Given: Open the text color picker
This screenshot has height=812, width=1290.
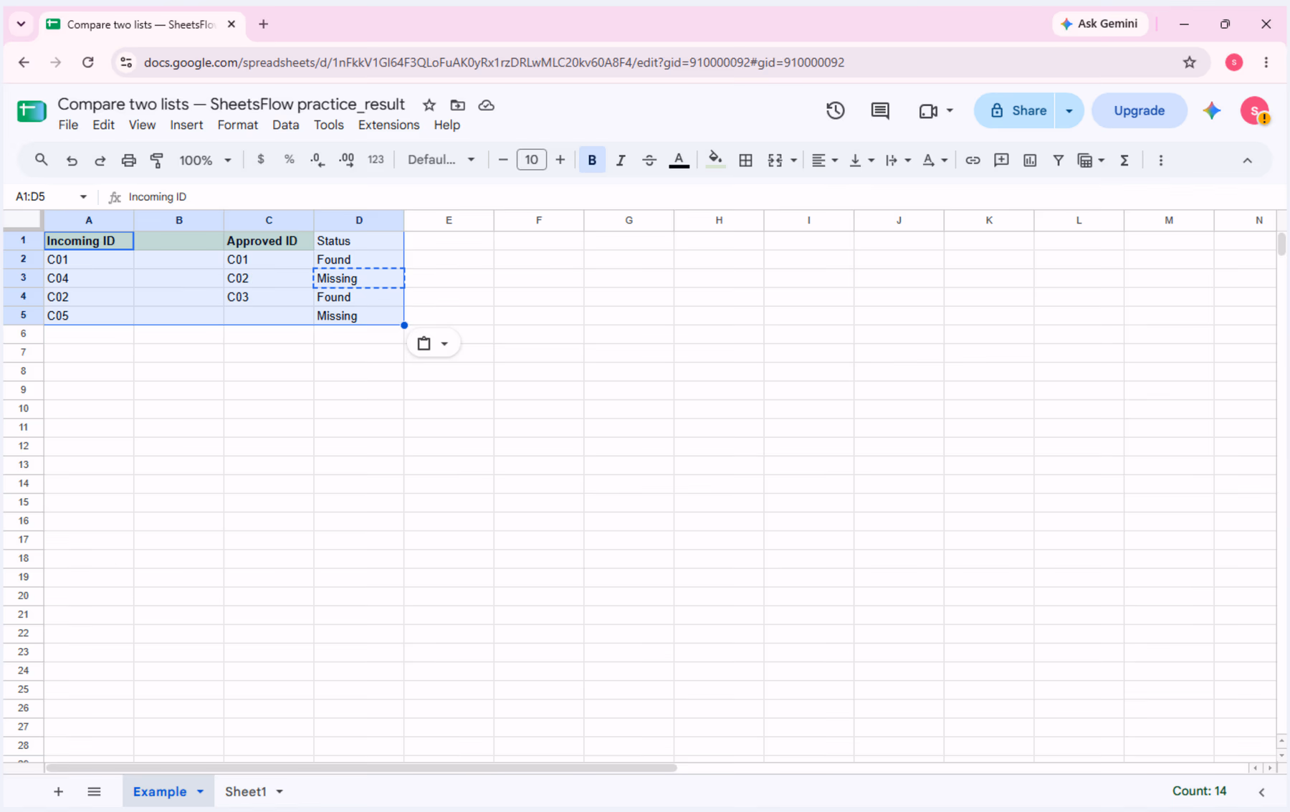Looking at the screenshot, I should 679,161.
